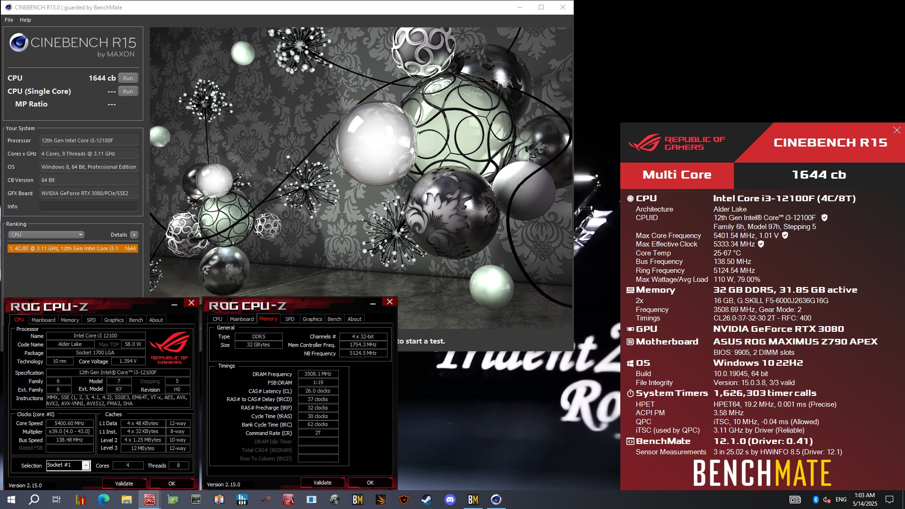Click the panel splitter grip beside Cinebench sidebar

[x=147, y=189]
